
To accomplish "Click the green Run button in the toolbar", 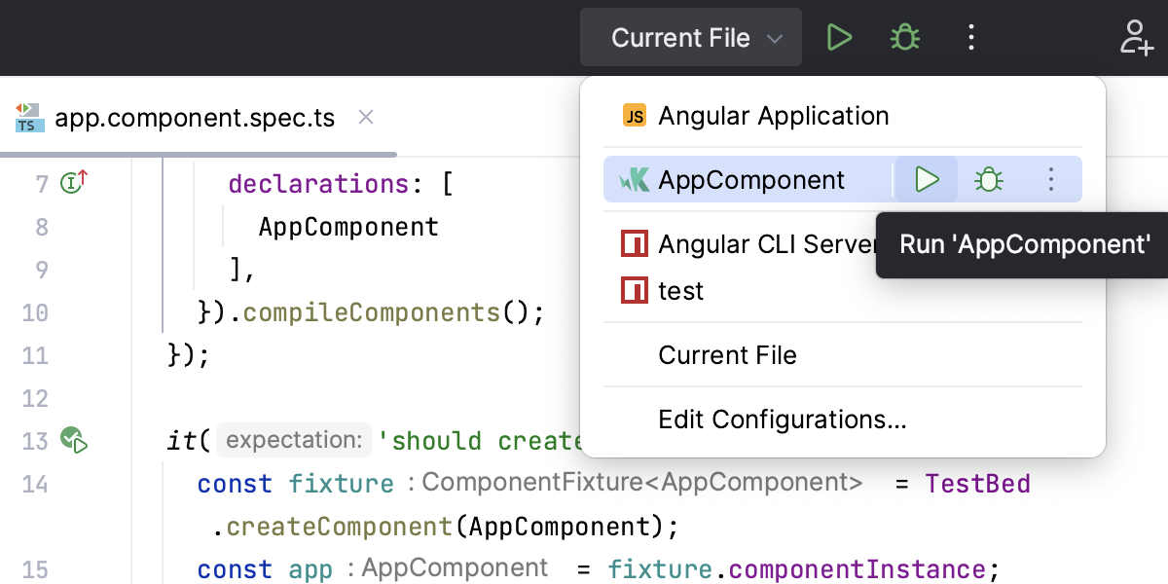I will point(839,38).
